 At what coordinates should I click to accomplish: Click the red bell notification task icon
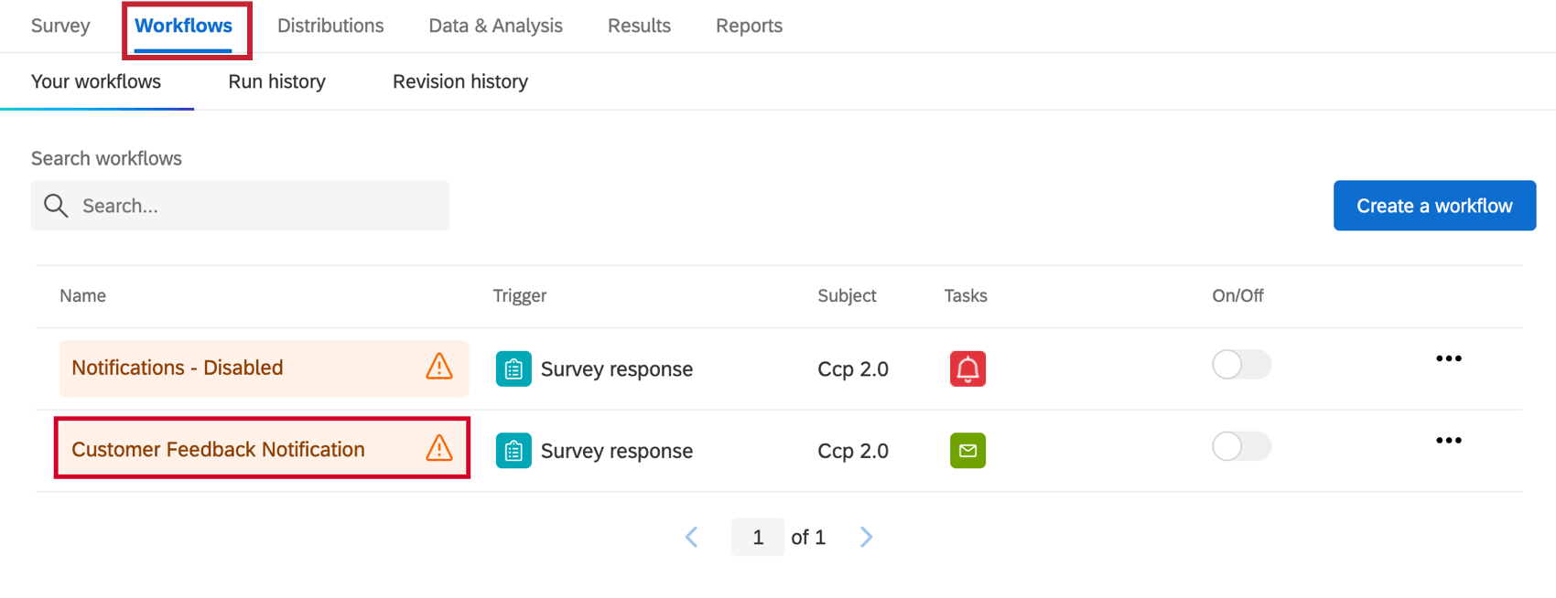pos(967,368)
